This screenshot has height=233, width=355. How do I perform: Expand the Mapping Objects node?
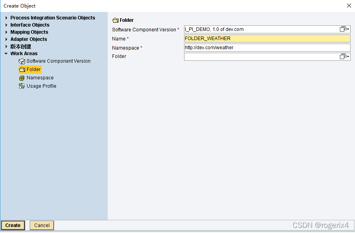click(6, 32)
